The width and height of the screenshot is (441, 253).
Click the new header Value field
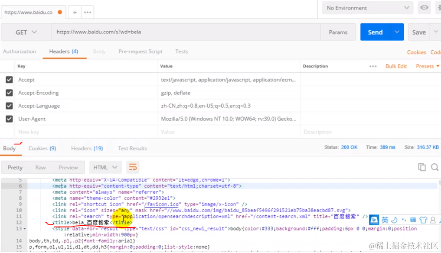pos(229,132)
